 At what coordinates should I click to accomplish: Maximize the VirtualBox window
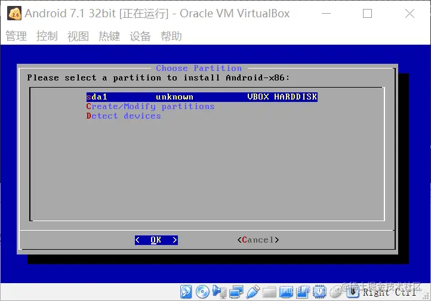click(368, 14)
